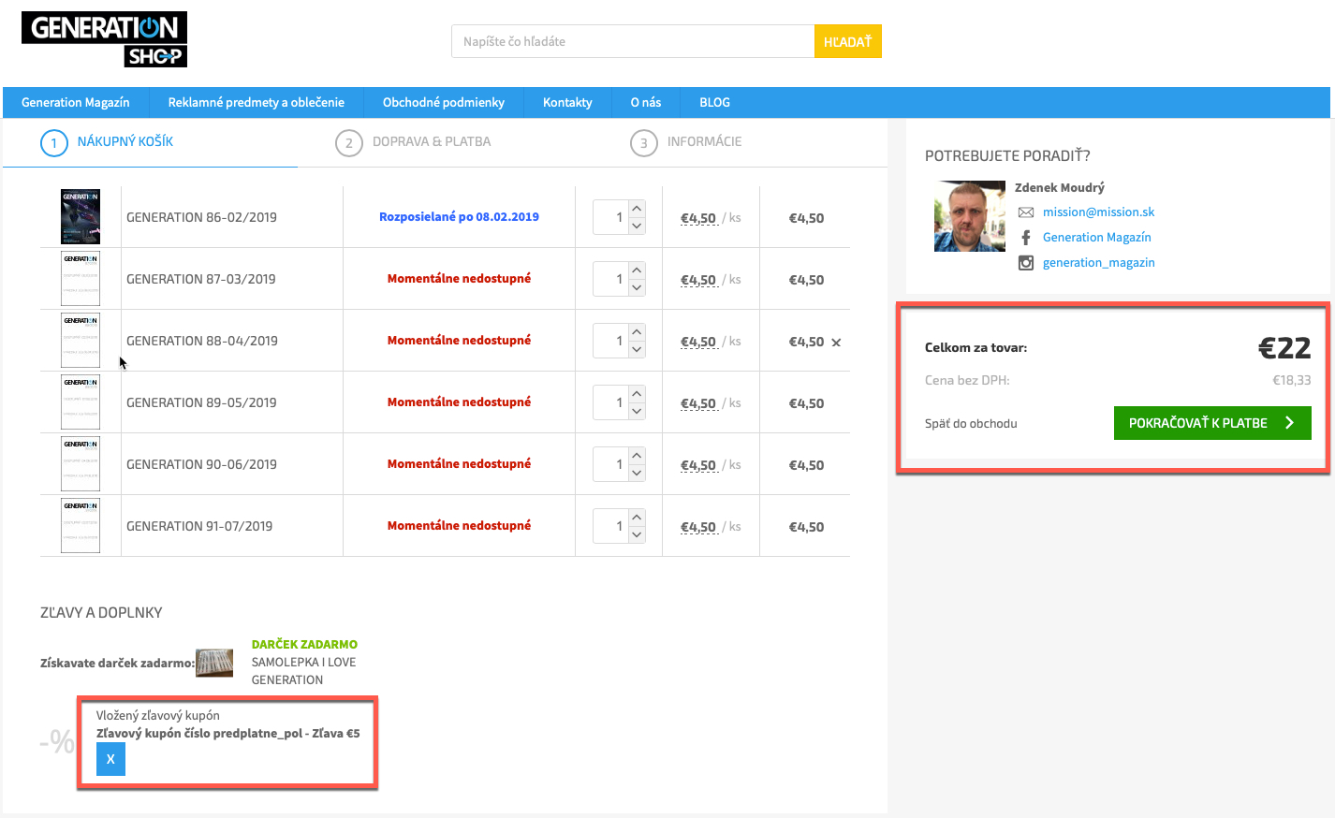This screenshot has width=1335, height=818.
Task: Open the GENERATION 86-02/2019 cover thumbnail
Action: [81, 217]
